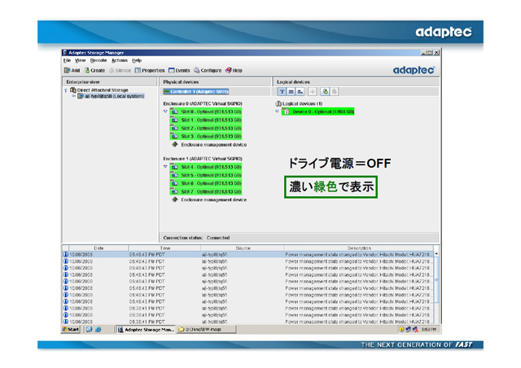Click the grayed-out icon right of create logical device
Viewport: 521px width, 368px height.
click(335, 92)
